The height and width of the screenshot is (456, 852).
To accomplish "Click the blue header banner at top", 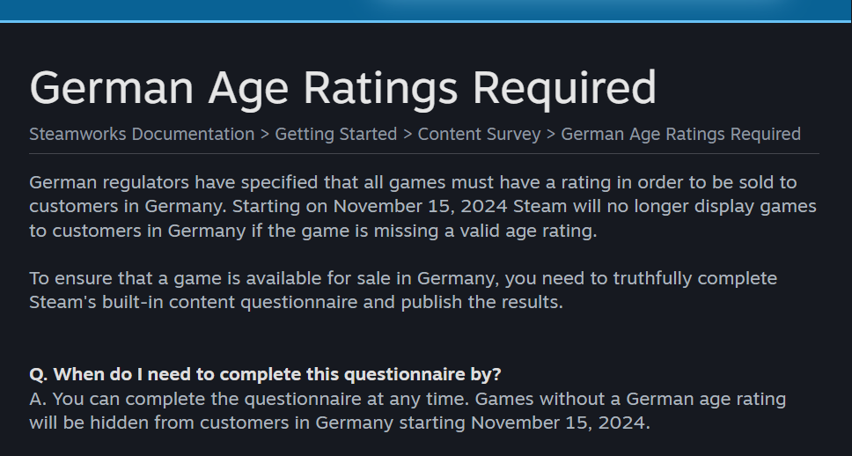I will (x=426, y=10).
